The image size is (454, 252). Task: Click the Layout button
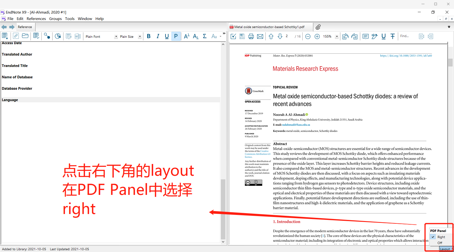(445, 249)
